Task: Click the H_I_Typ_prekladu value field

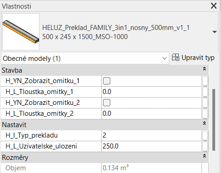Action: [152, 135]
